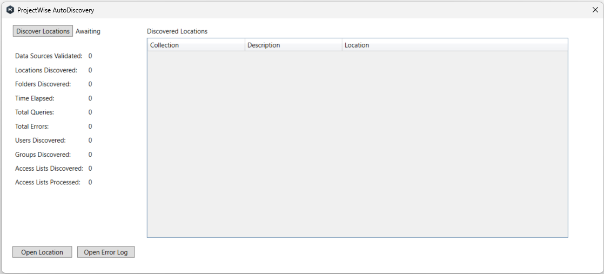Click the Location column header
This screenshot has height=274, width=604.
point(454,45)
